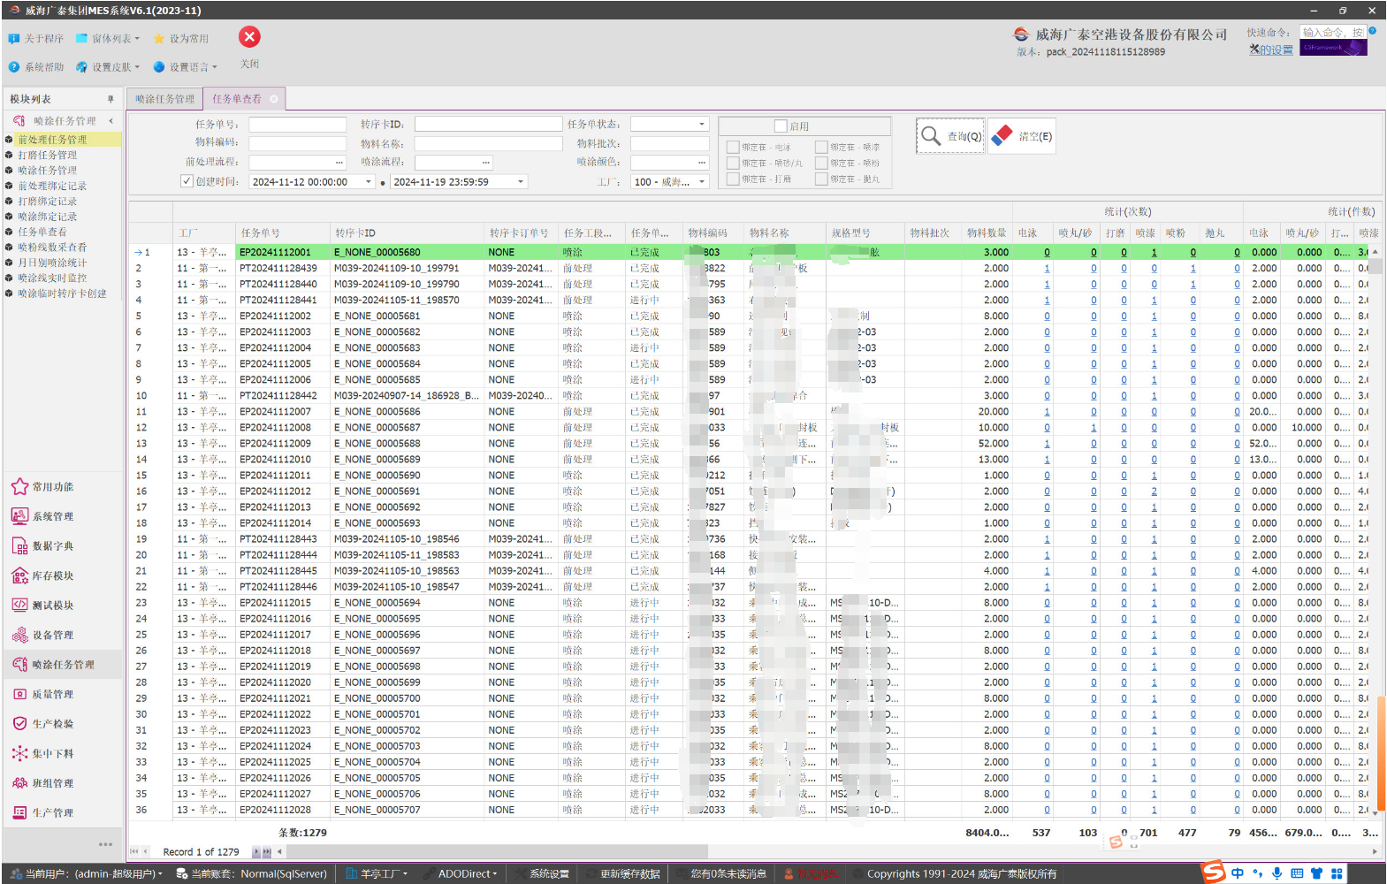Click the blue help question badge by the 快速命令 box
This screenshot has width=1387, height=884.
tap(1372, 31)
